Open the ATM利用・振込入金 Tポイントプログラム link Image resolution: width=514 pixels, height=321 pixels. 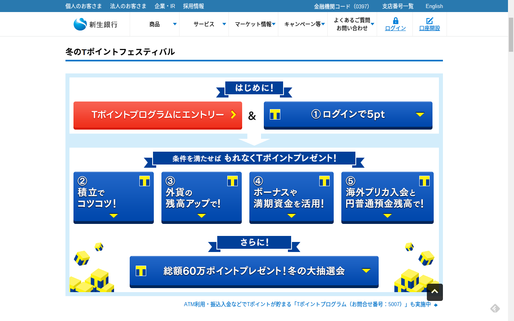click(307, 305)
